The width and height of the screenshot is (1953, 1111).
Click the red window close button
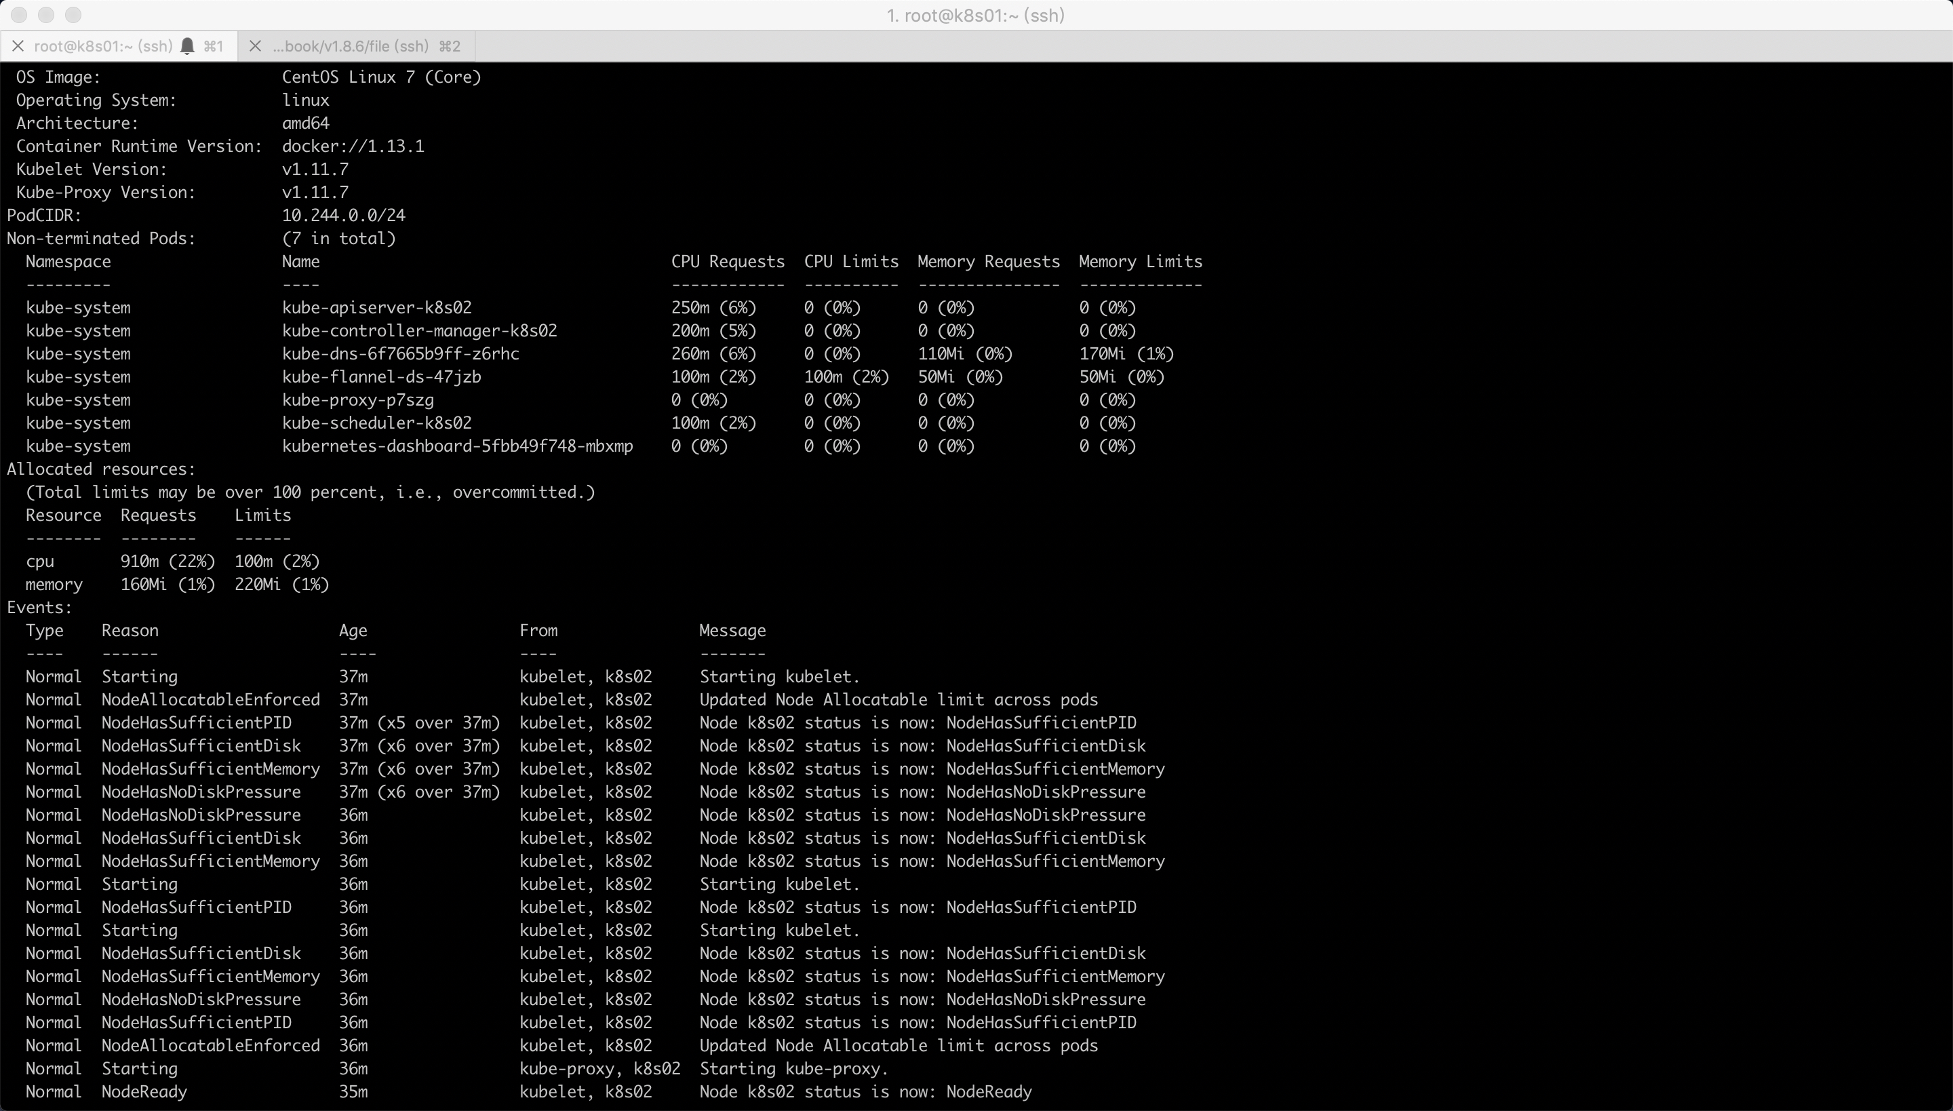pyautogui.click(x=19, y=14)
